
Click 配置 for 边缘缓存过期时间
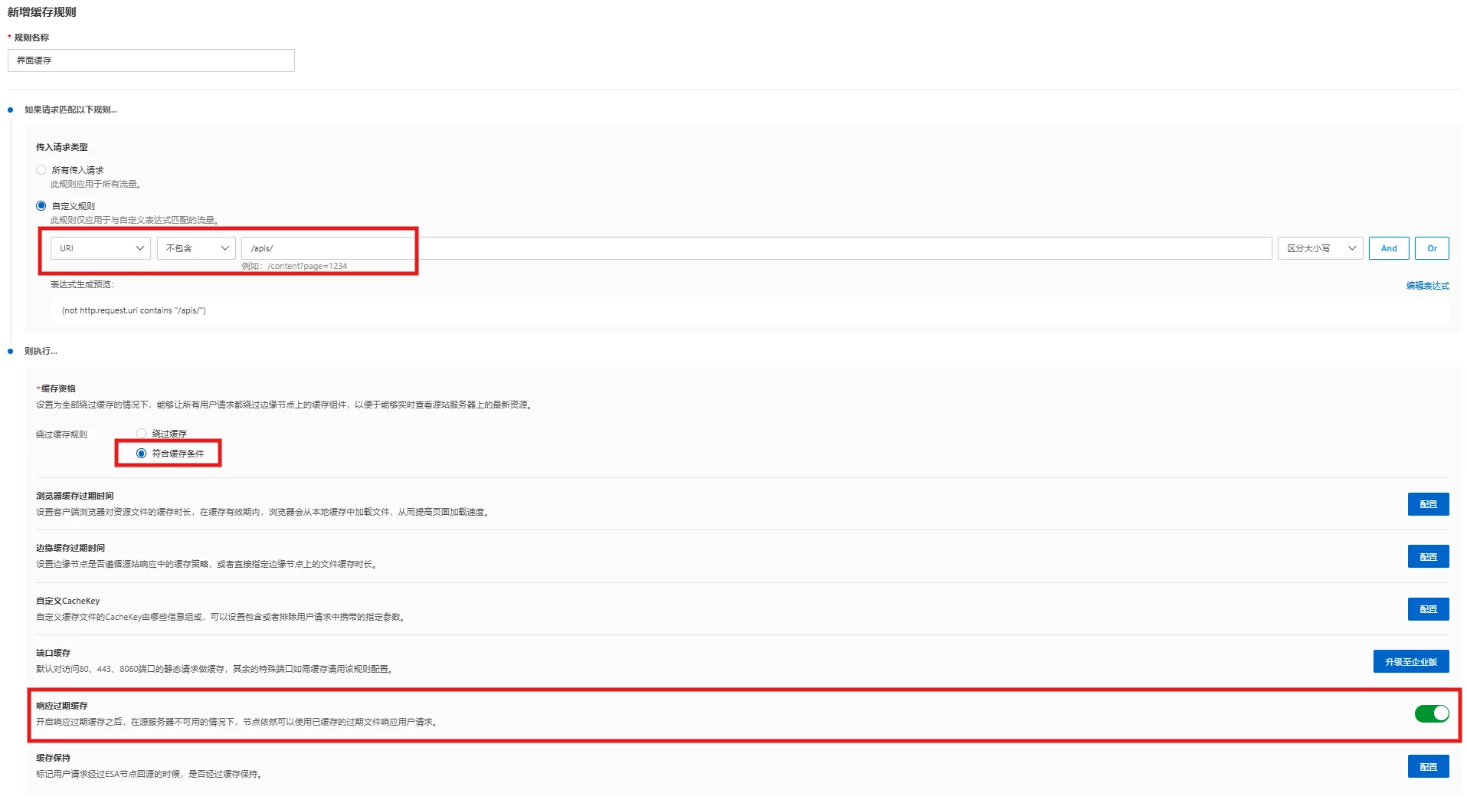(1428, 557)
